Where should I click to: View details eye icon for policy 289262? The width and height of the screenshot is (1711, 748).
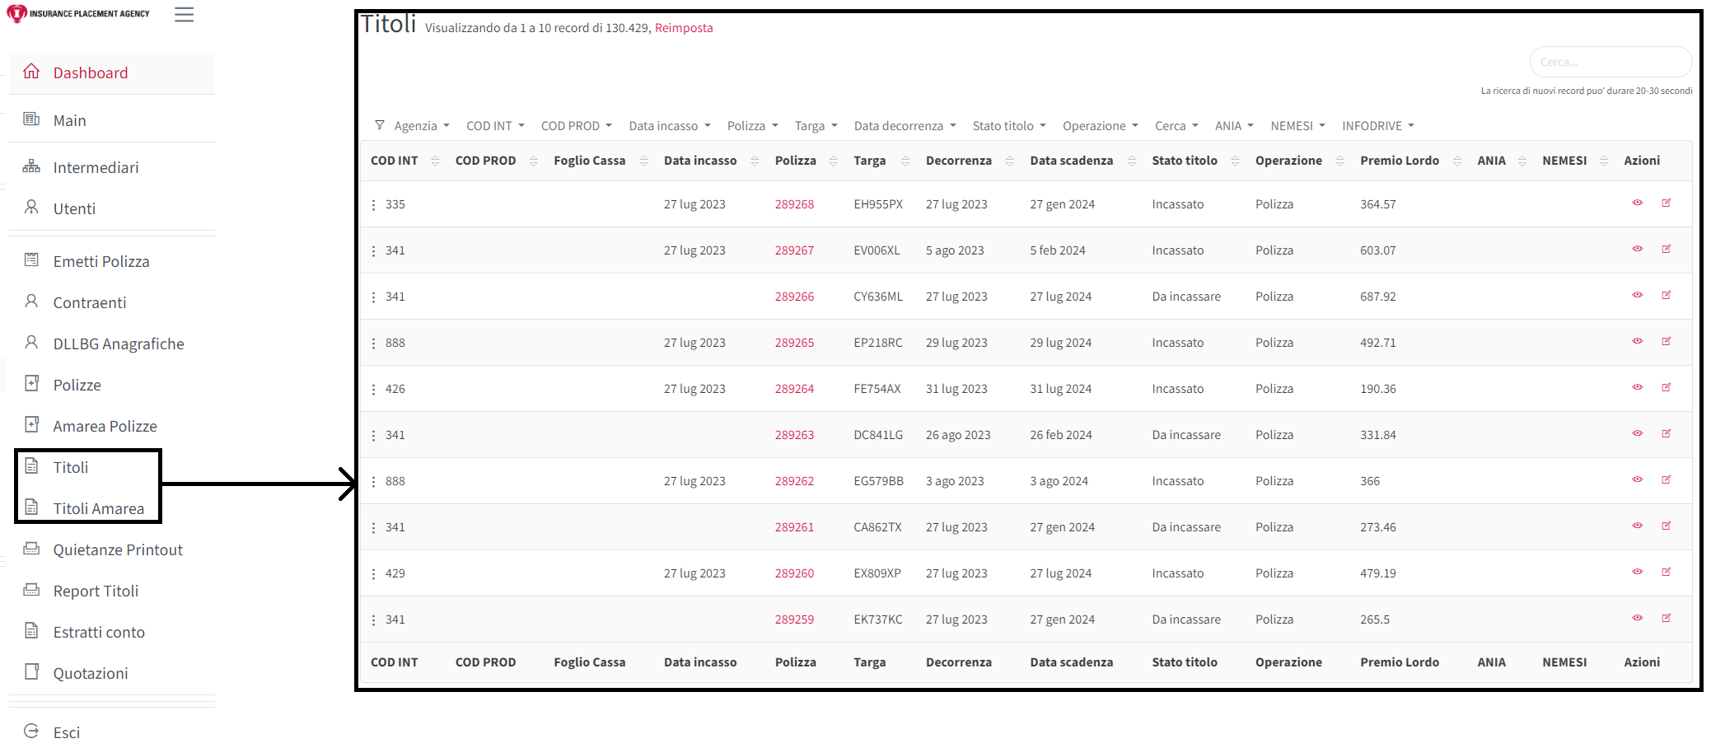click(1637, 479)
